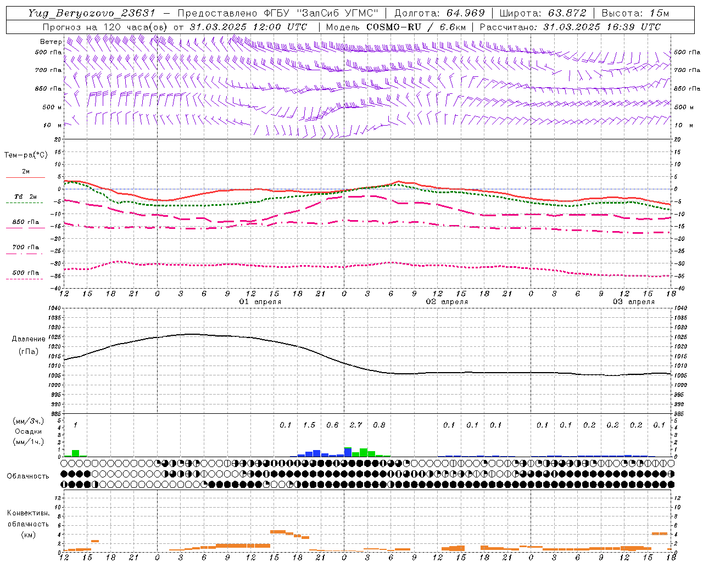
Task: Click the (мм/3ч.) precipitation unit label
Action: point(29,421)
